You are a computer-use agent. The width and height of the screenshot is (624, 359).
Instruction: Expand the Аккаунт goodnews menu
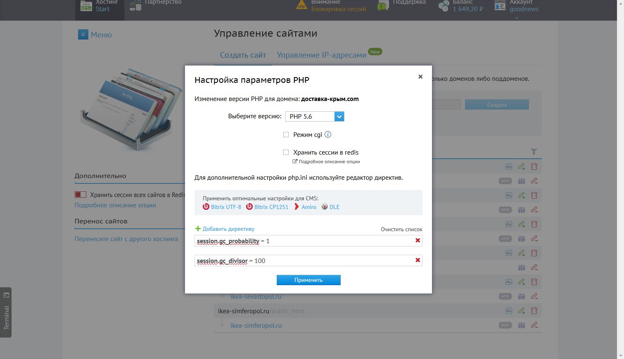pos(516,18)
